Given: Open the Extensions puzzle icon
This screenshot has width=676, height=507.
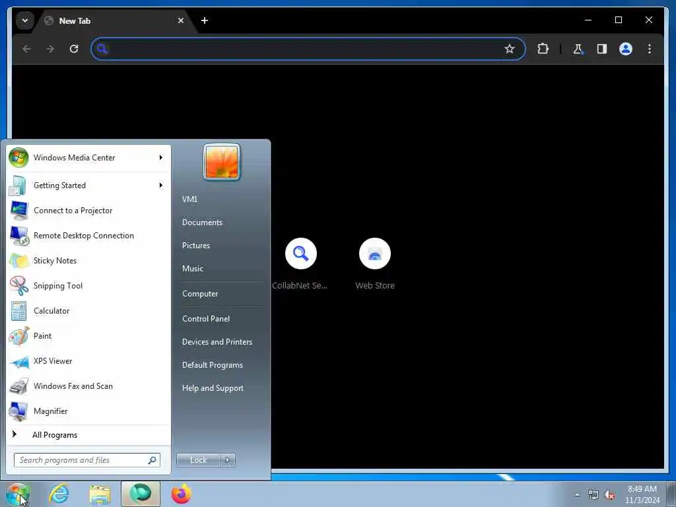Looking at the screenshot, I should click(543, 49).
